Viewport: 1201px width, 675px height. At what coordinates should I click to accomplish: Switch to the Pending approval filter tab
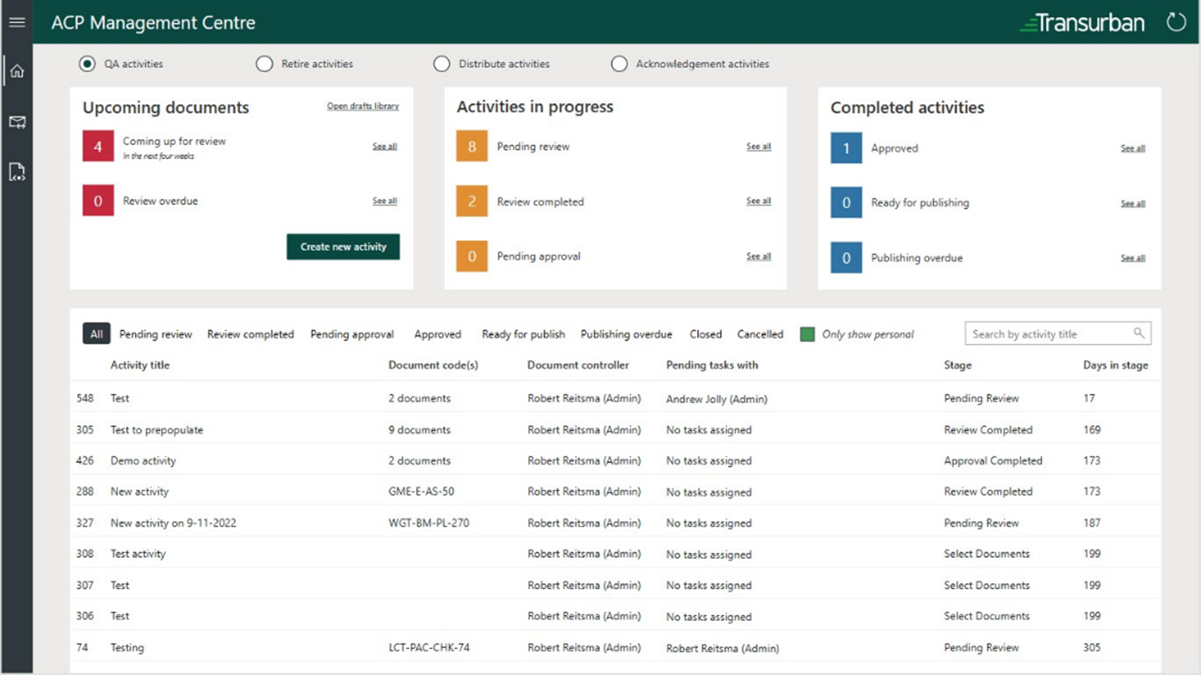click(352, 334)
